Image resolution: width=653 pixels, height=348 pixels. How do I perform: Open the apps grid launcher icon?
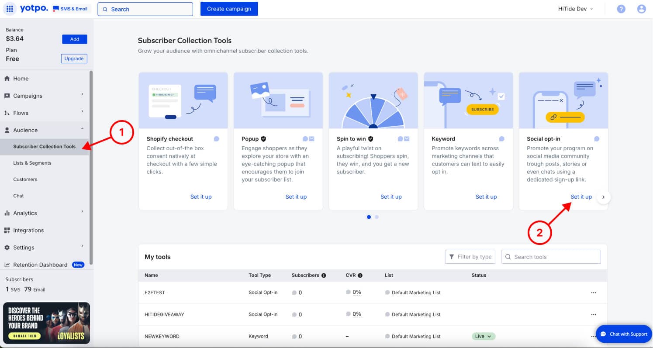pyautogui.click(x=10, y=9)
